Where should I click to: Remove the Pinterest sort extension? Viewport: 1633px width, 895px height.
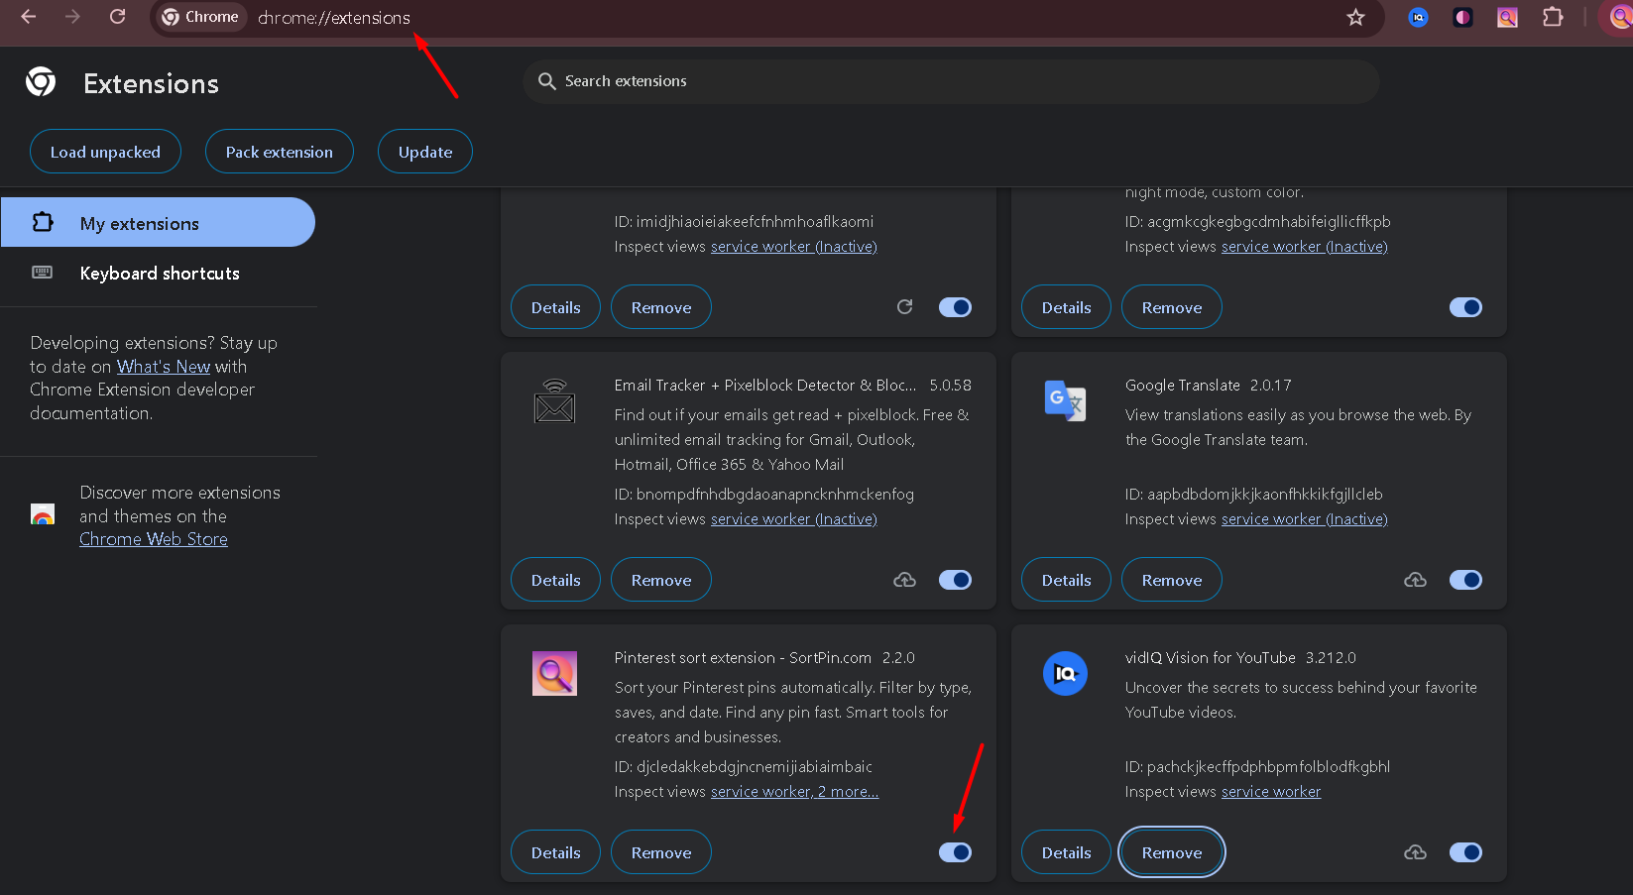661,852
